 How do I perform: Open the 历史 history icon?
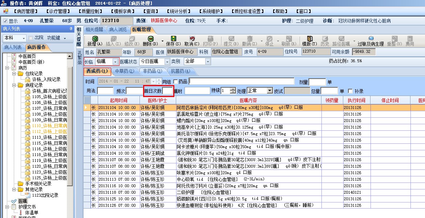[x=325, y=39]
